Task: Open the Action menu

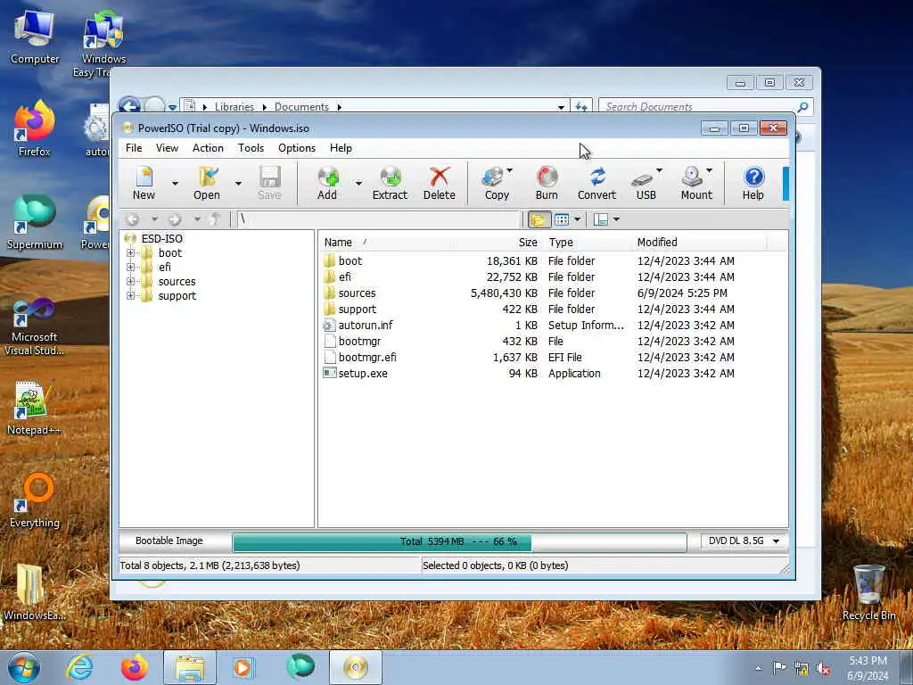Action: point(208,148)
